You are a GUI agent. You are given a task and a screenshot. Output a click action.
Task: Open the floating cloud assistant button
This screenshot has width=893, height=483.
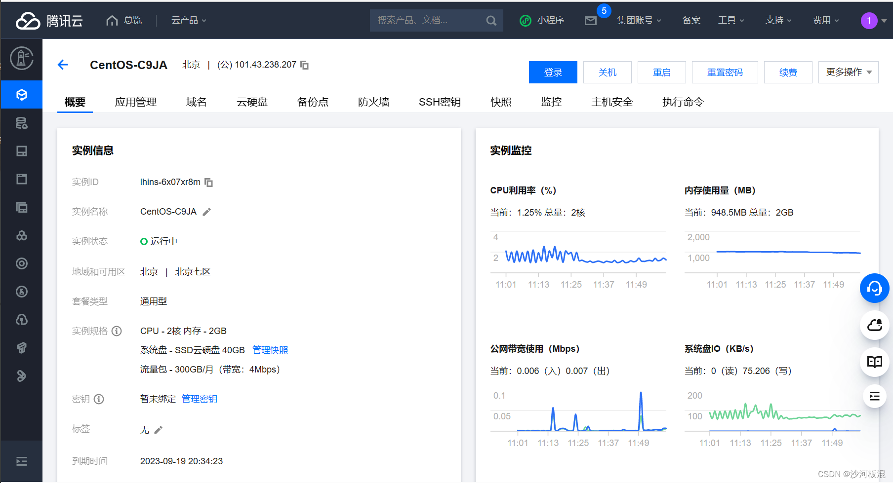(x=875, y=325)
